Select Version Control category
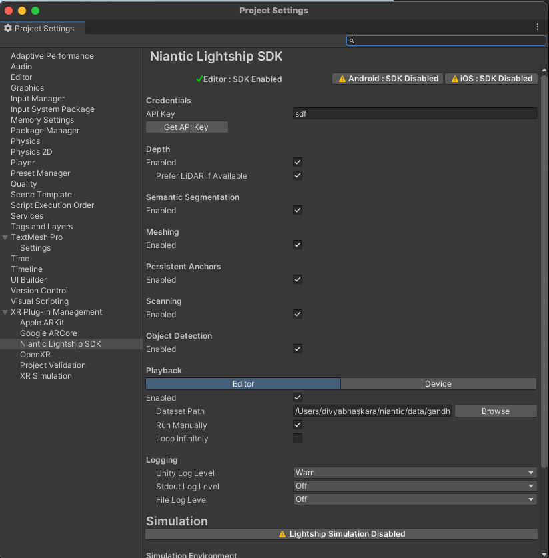Screen dimensions: 549x558 tap(39, 291)
